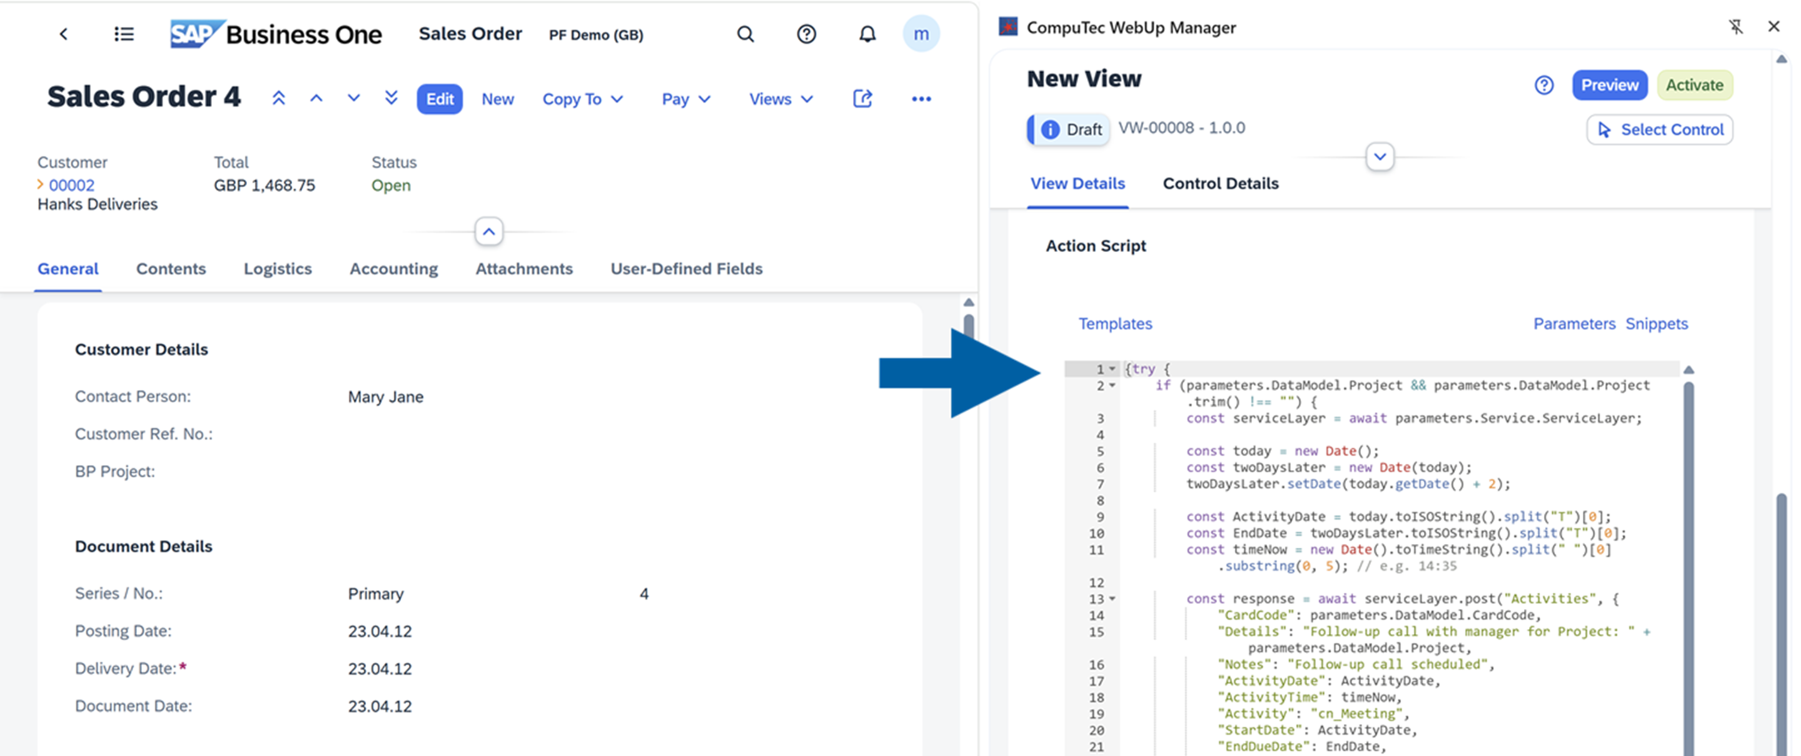
Task: Click the share icon next to Views
Action: click(x=863, y=99)
